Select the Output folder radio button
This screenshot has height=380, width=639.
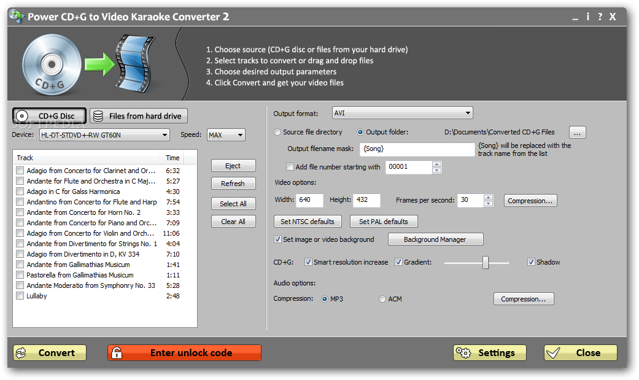[x=360, y=132]
